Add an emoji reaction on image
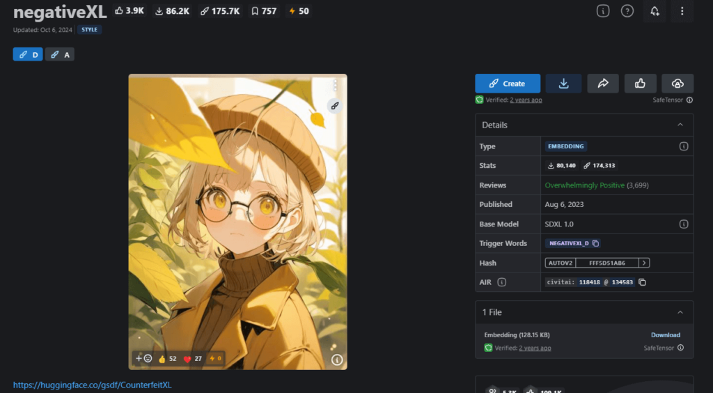Screen dimensions: 713x393 tap(143, 358)
